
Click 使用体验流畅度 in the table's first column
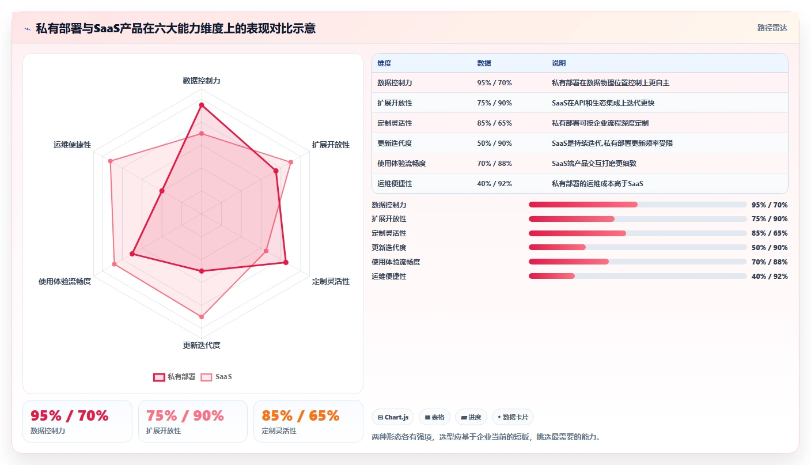pos(401,164)
